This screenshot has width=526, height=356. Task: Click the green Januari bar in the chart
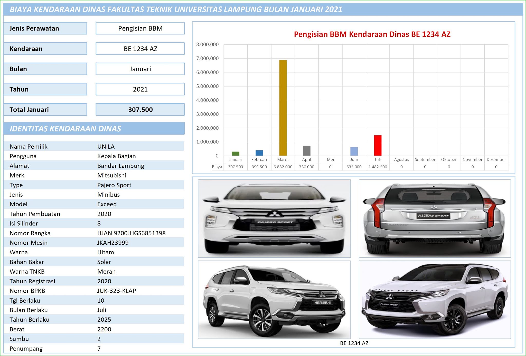click(x=236, y=153)
